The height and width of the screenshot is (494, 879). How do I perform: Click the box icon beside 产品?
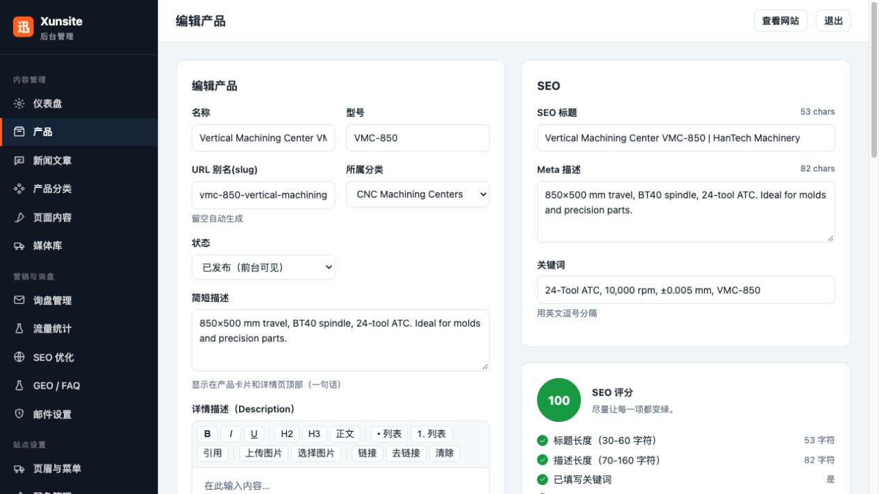tap(19, 132)
